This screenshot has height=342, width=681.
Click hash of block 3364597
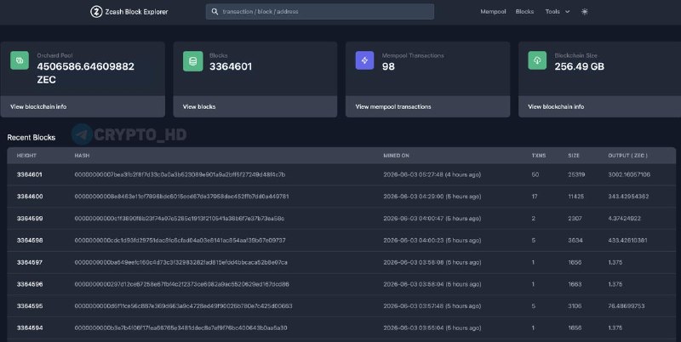[x=180, y=262]
